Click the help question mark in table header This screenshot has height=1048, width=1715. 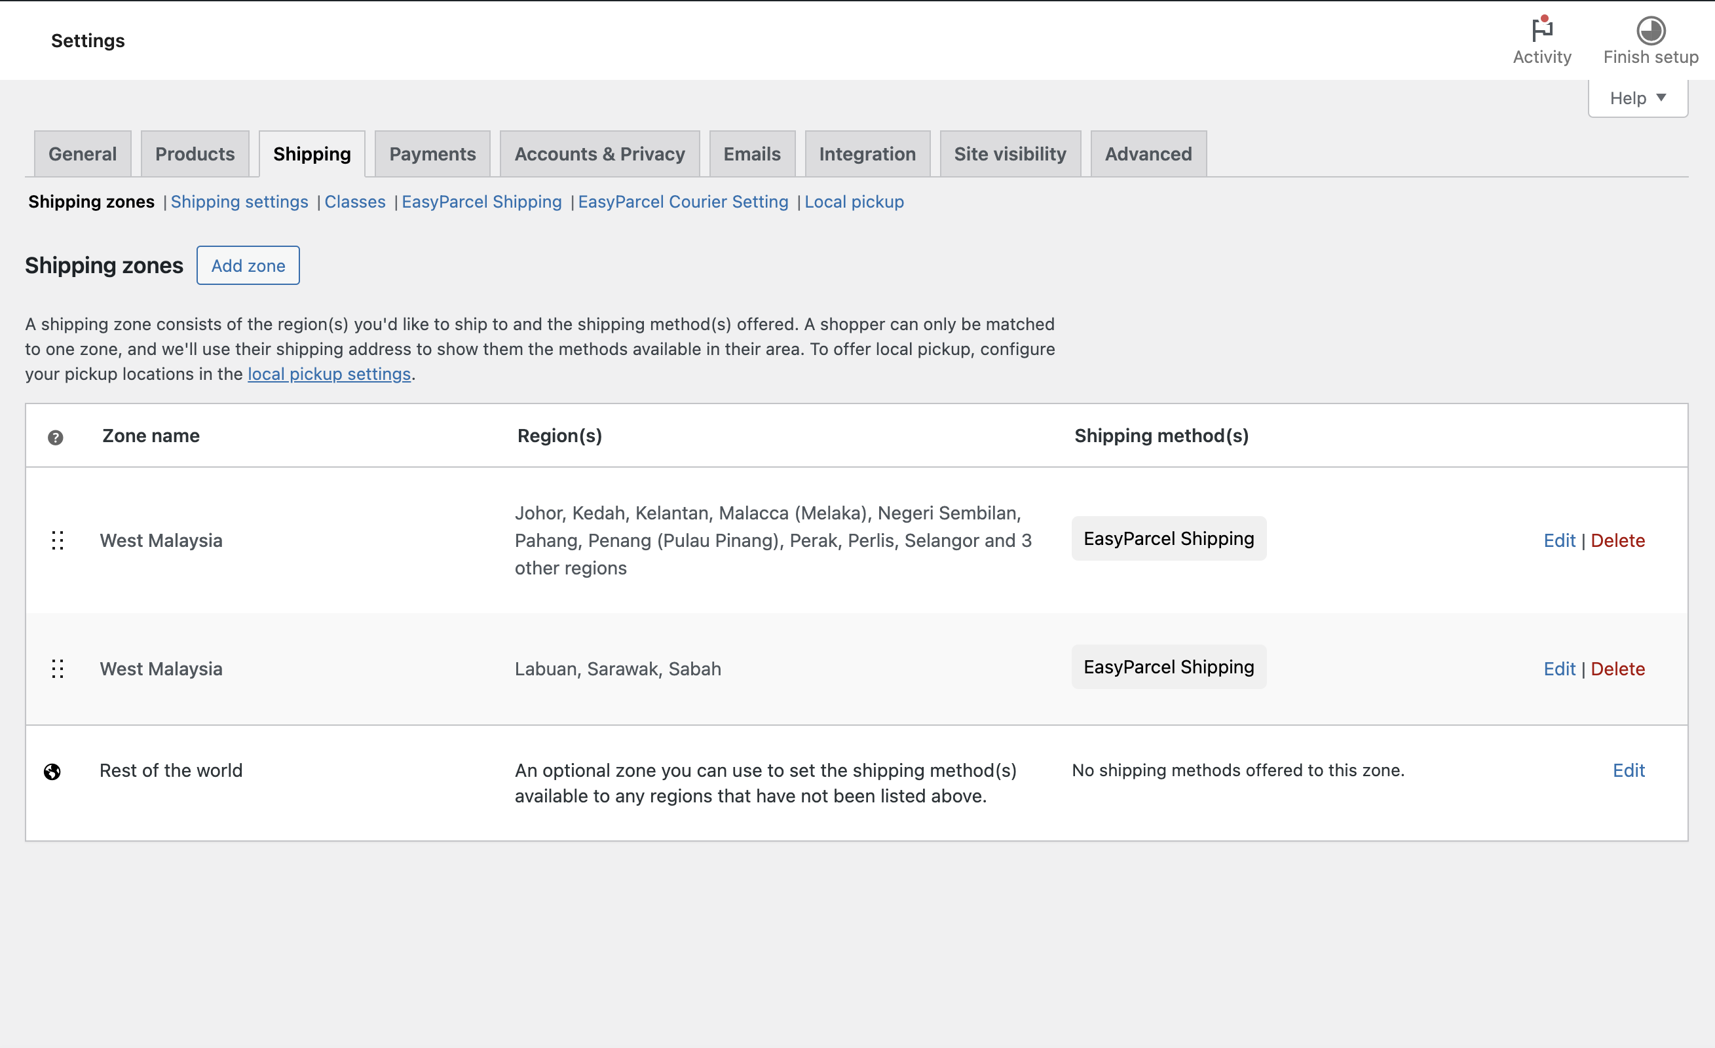(x=56, y=437)
